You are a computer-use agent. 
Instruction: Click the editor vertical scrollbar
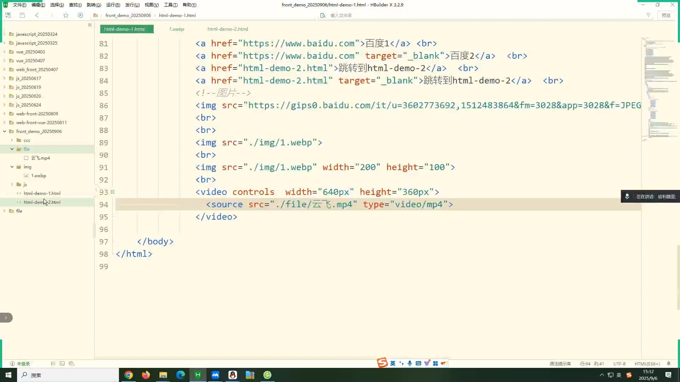point(678,278)
